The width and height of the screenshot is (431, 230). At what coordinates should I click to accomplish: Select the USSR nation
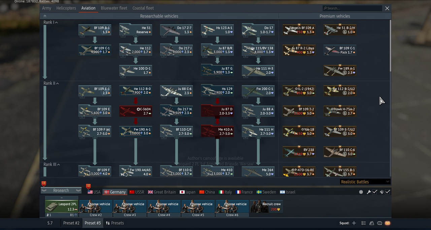click(x=137, y=192)
